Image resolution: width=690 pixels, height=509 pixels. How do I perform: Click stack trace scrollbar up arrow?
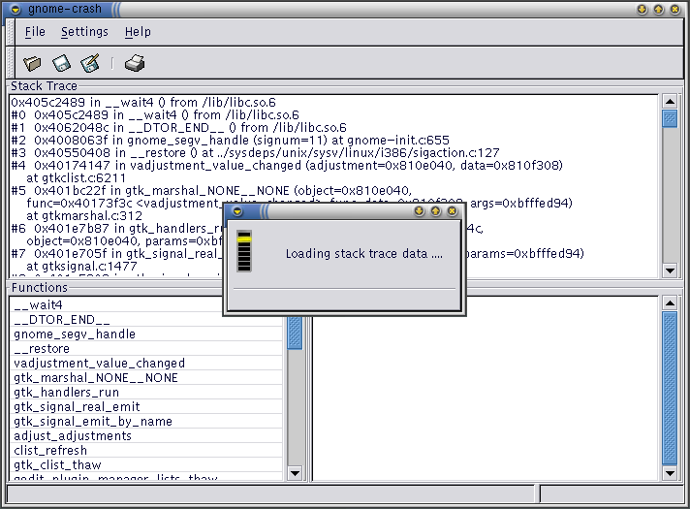(x=670, y=102)
